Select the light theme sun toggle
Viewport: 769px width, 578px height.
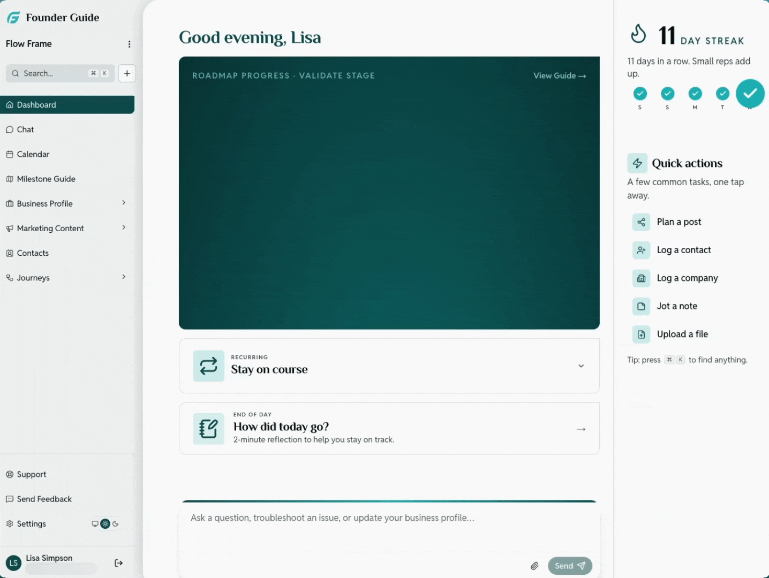[105, 524]
